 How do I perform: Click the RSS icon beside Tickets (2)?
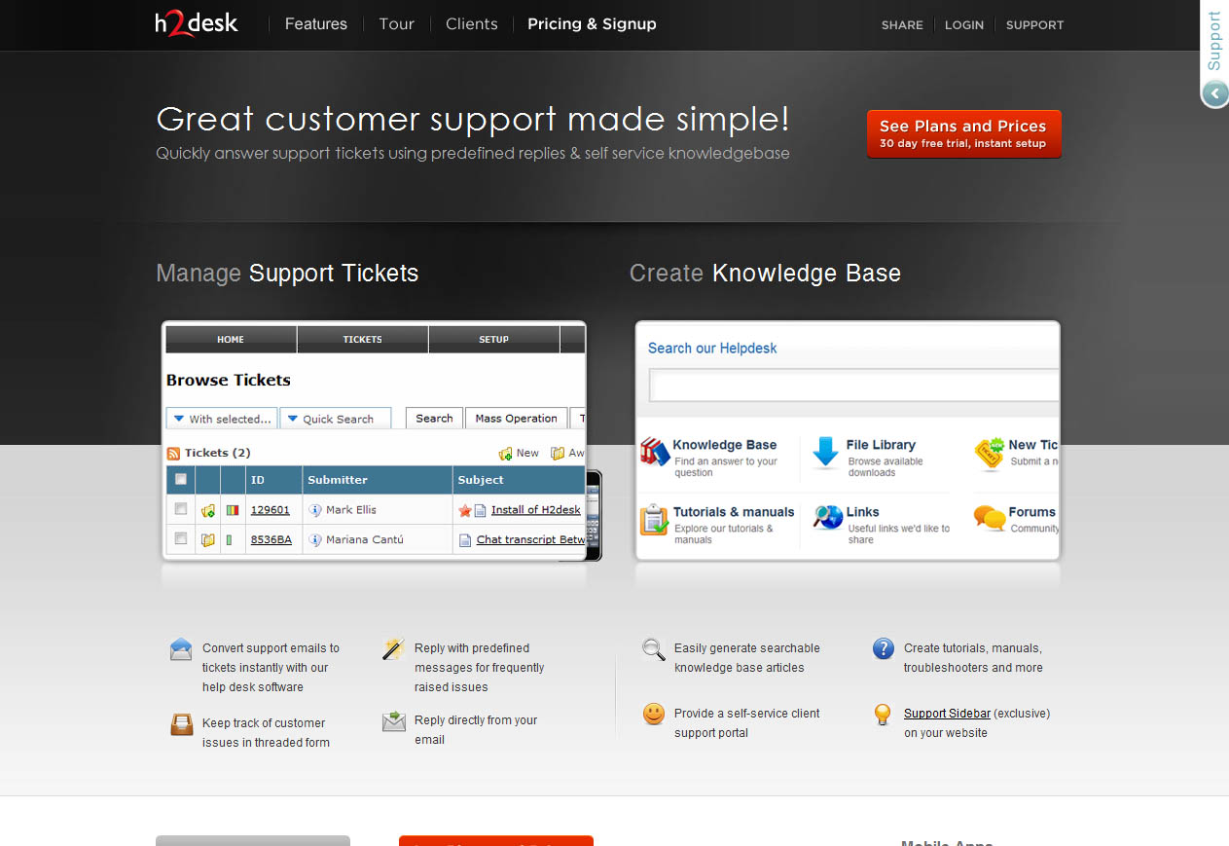coord(173,453)
